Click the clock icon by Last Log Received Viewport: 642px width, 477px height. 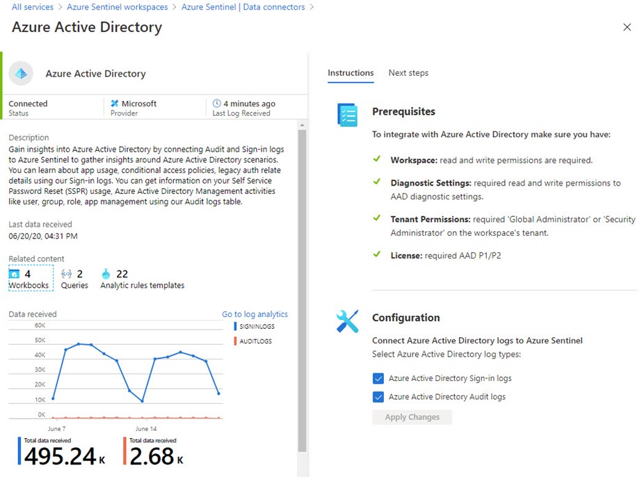pos(216,104)
